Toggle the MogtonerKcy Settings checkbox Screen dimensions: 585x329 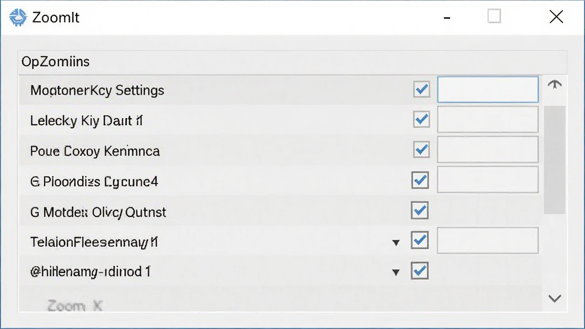[422, 89]
